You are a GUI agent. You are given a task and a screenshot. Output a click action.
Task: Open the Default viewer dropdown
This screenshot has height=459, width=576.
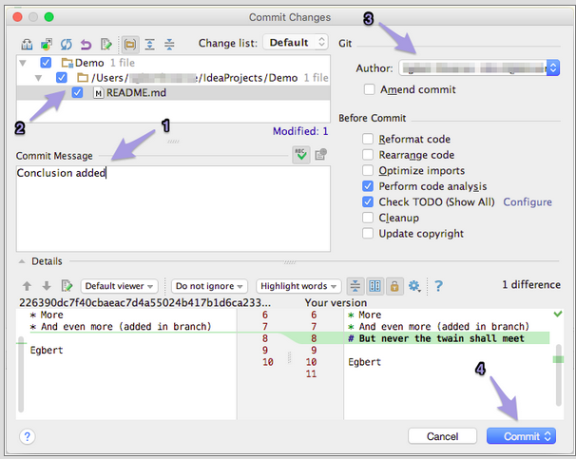click(121, 286)
